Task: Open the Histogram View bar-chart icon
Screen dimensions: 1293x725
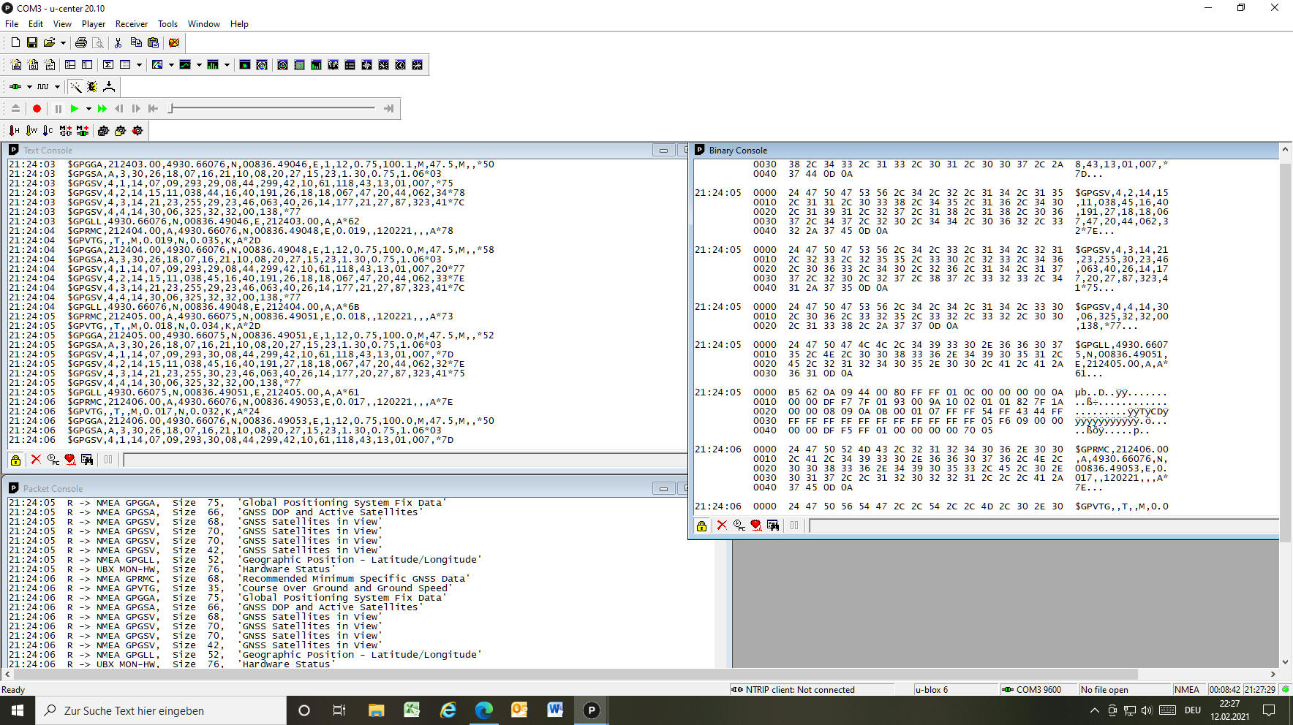Action: pyautogui.click(x=213, y=65)
